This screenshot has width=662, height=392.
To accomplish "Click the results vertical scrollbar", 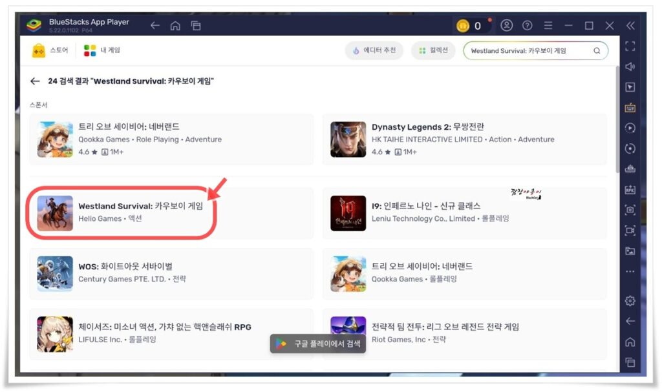I will click(x=617, y=120).
